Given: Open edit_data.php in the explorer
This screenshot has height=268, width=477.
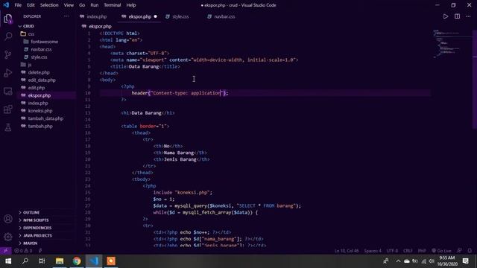Looking at the screenshot, I should pyautogui.click(x=42, y=80).
